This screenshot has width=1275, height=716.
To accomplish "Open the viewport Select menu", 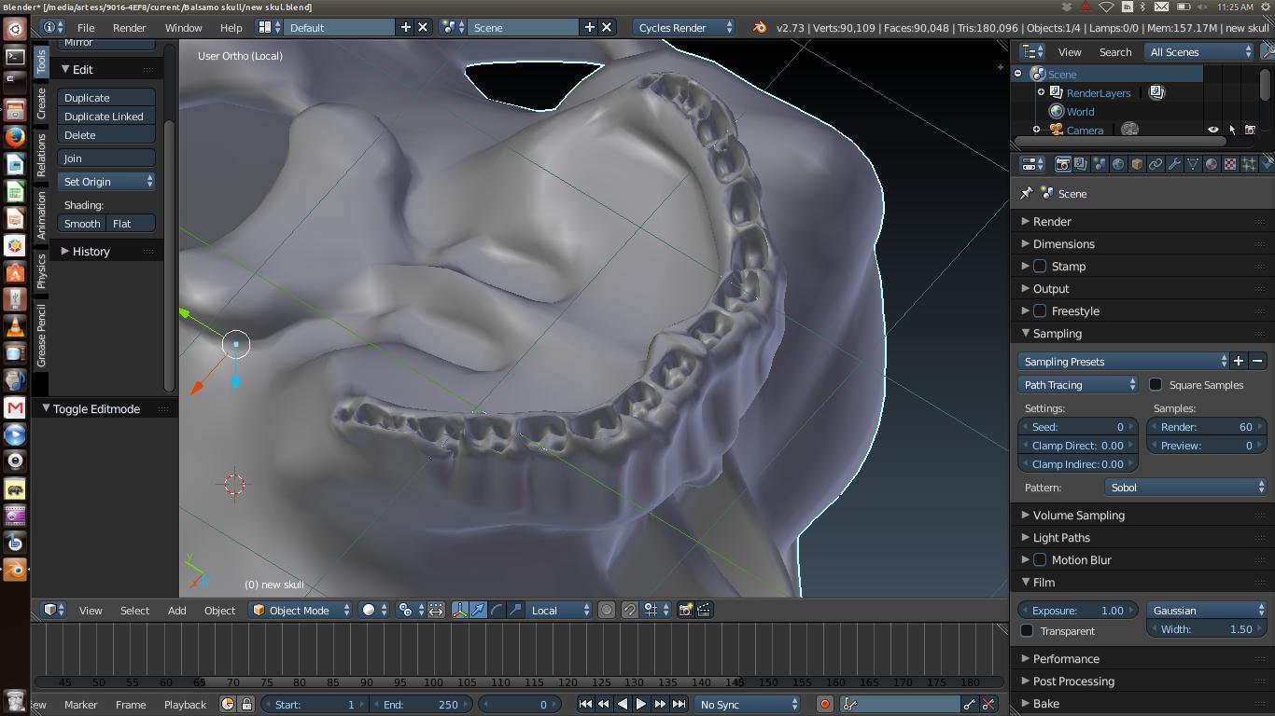I will [x=134, y=610].
